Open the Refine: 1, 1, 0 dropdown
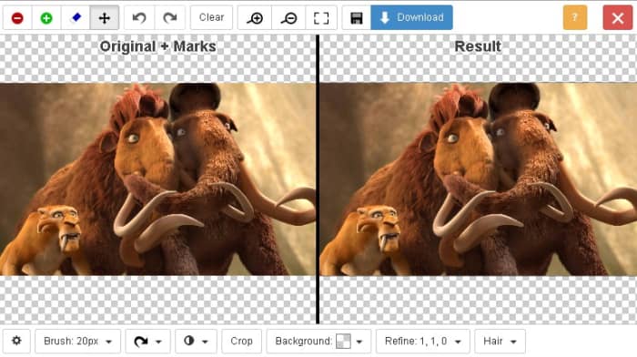 423,341
